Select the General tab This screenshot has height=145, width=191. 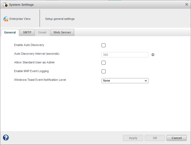10,33
